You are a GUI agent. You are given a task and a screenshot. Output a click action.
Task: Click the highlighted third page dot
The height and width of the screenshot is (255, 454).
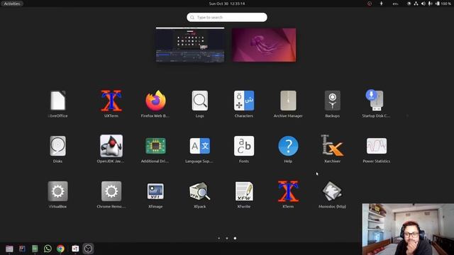[x=235, y=238]
